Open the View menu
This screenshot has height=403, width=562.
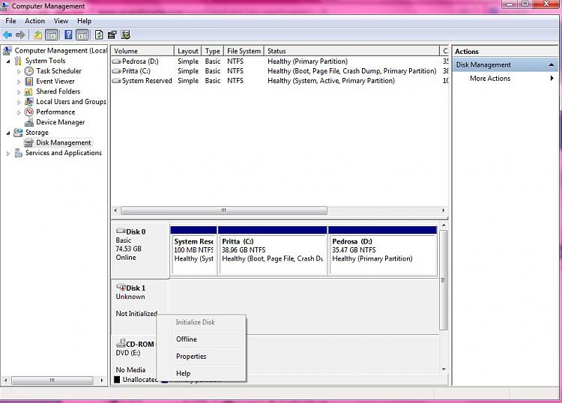[61, 21]
